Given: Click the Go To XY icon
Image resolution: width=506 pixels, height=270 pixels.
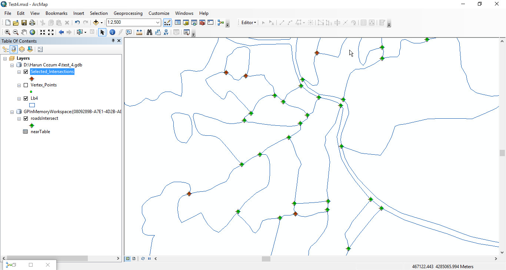Looking at the screenshot, I should pos(166,32).
